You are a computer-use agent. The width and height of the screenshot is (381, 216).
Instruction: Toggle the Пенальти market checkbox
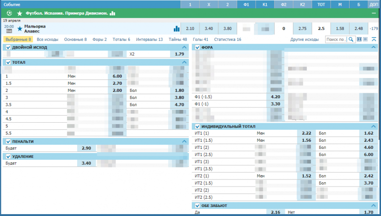click(8, 142)
